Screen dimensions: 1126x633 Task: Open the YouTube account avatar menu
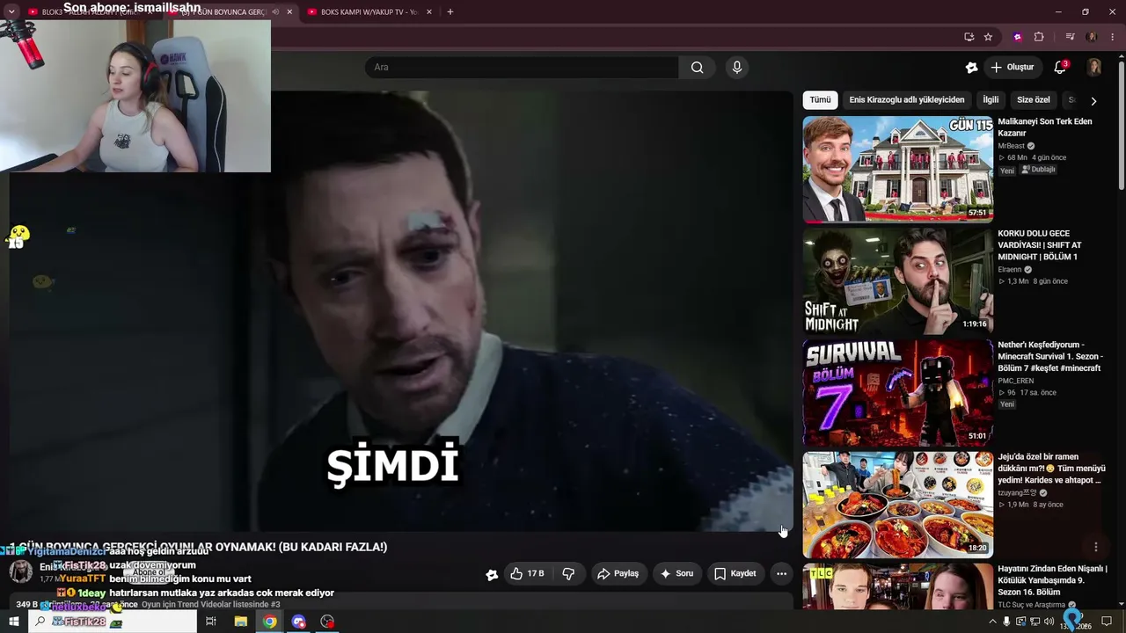pos(1094,68)
